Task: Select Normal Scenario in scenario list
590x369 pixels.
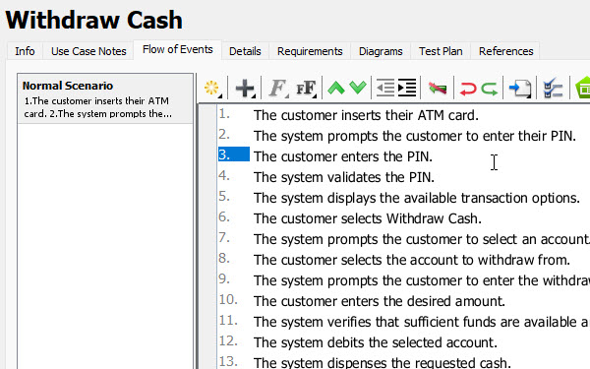Action: coord(105,99)
